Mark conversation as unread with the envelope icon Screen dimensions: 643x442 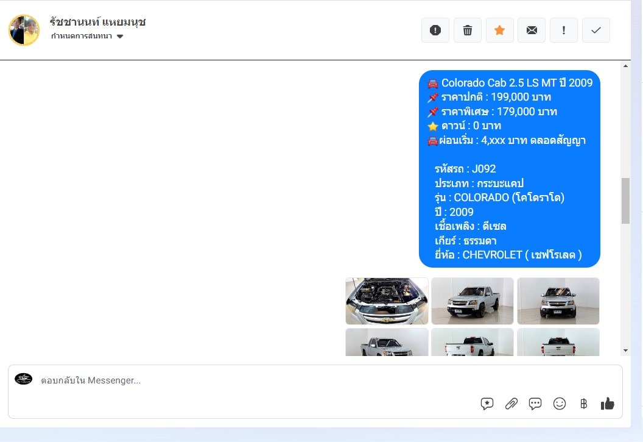[x=532, y=30]
